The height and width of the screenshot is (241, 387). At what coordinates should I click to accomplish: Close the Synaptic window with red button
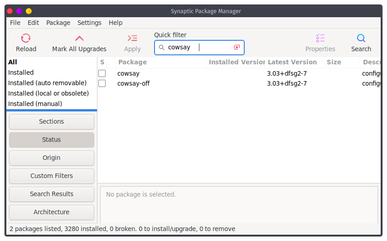click(x=10, y=11)
